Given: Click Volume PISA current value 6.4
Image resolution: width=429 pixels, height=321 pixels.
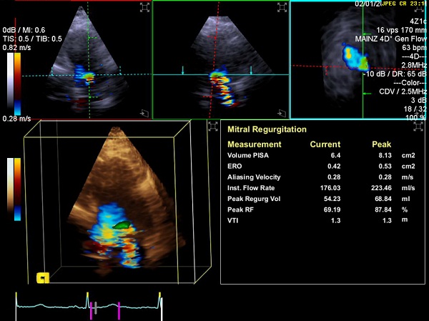Looking at the screenshot, I should pos(335,155).
